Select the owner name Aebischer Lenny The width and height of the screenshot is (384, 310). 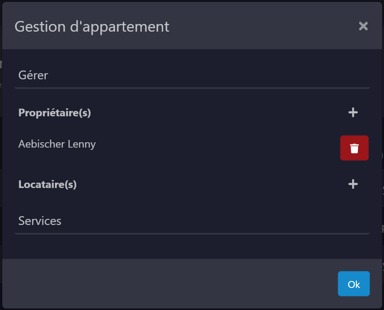(x=57, y=144)
